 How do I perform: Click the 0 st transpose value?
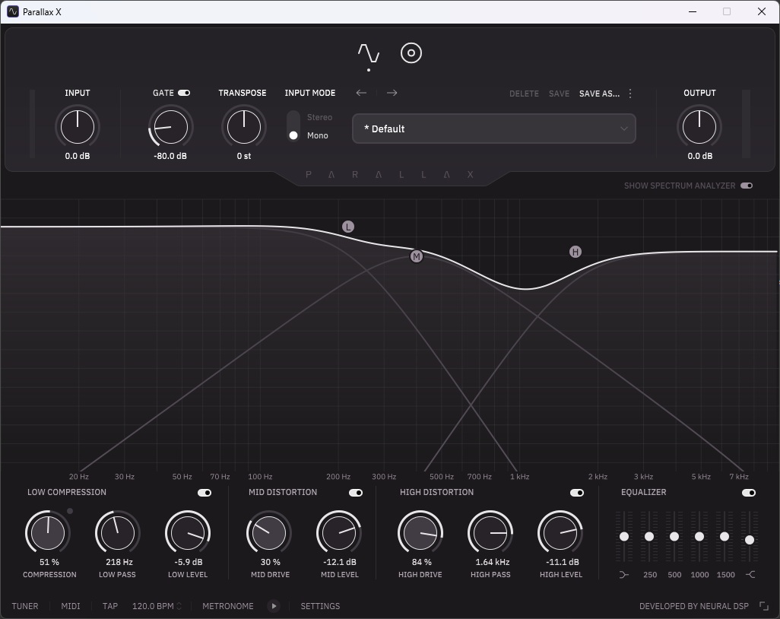click(244, 156)
